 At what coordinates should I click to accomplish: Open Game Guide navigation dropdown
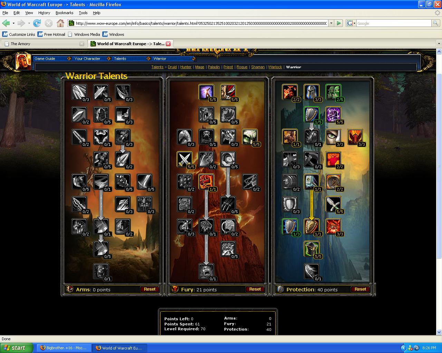tap(52, 59)
